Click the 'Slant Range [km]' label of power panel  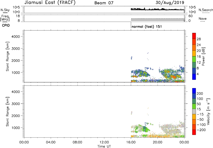tap(7, 56)
